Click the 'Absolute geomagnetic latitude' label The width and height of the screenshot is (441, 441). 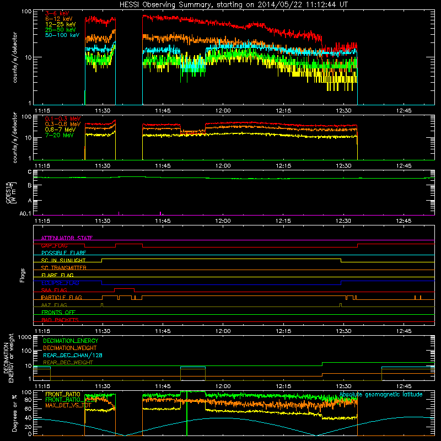click(x=381, y=394)
